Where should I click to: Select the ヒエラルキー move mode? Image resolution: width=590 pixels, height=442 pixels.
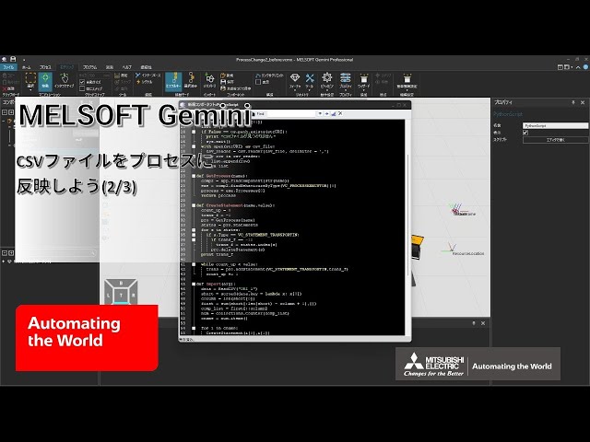point(173,81)
